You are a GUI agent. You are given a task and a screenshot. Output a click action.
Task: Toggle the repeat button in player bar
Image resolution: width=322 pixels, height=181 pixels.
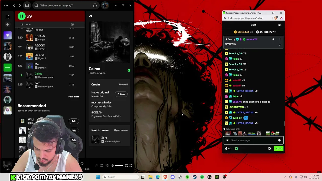coord(82,164)
